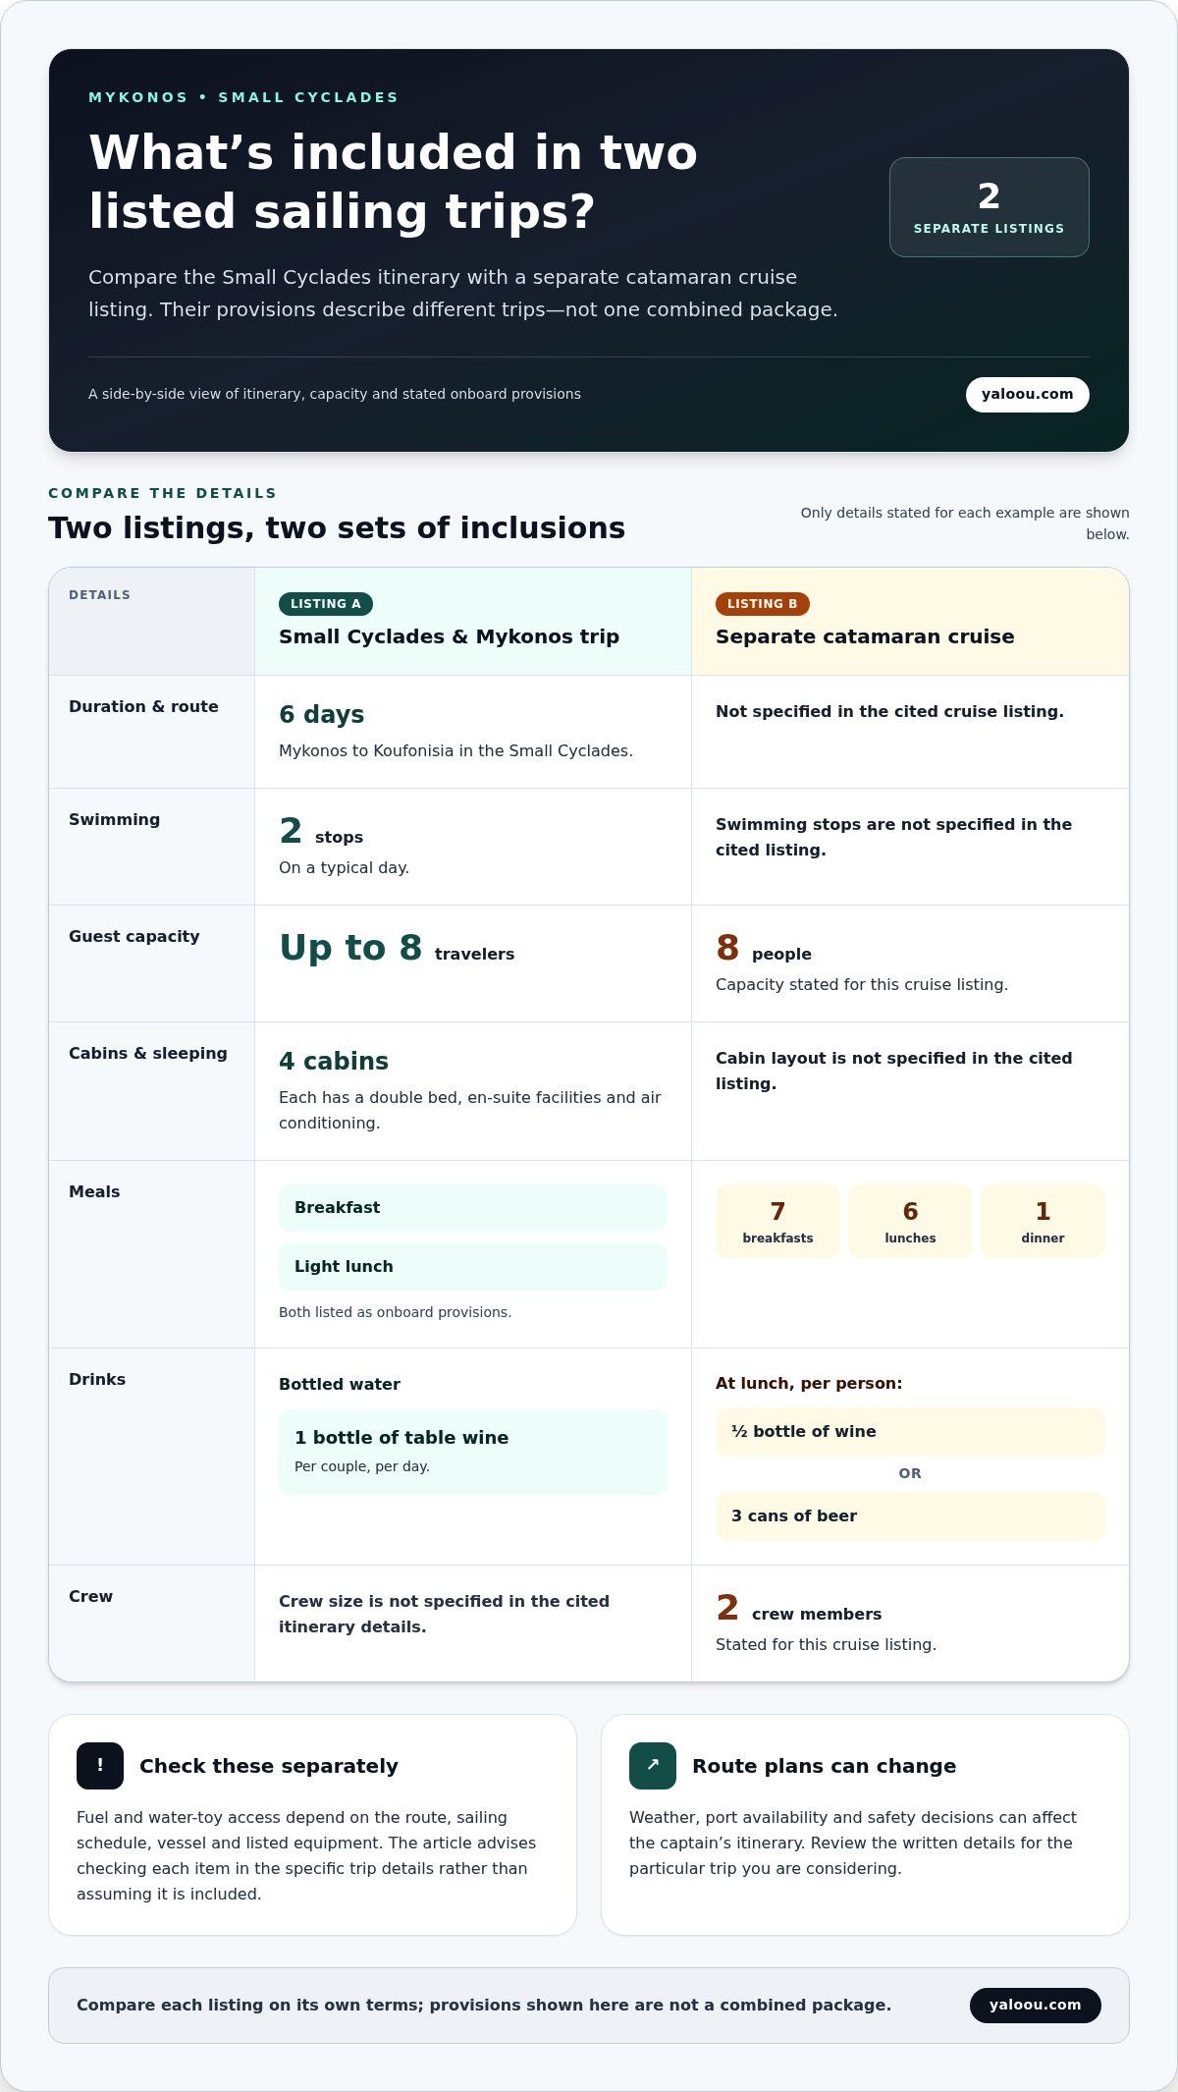Viewport: 1178px width, 2092px height.
Task: Click the 6 lunches tile
Action: 910,1221
